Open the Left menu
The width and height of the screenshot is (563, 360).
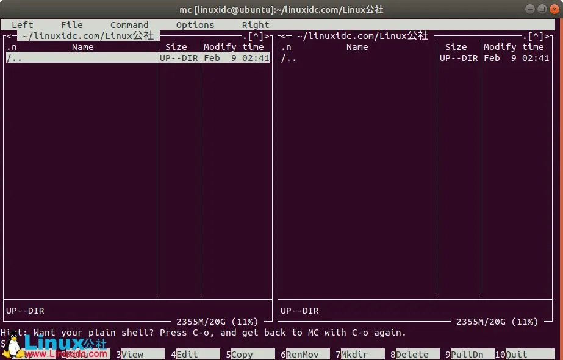(22, 25)
